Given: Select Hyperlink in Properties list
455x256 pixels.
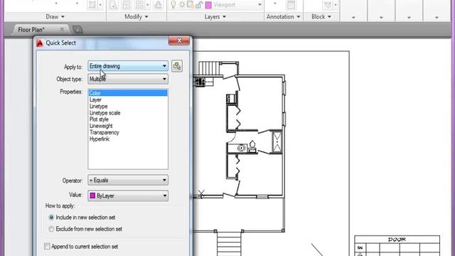Looking at the screenshot, I should point(128,139).
